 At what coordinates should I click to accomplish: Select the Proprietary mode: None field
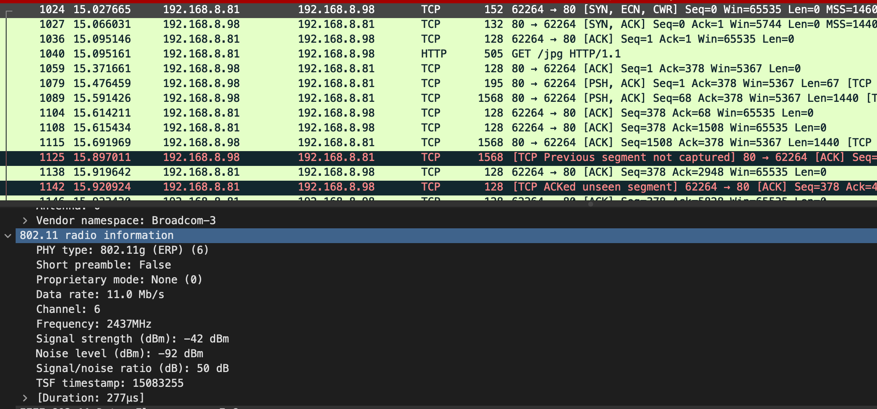coord(119,279)
